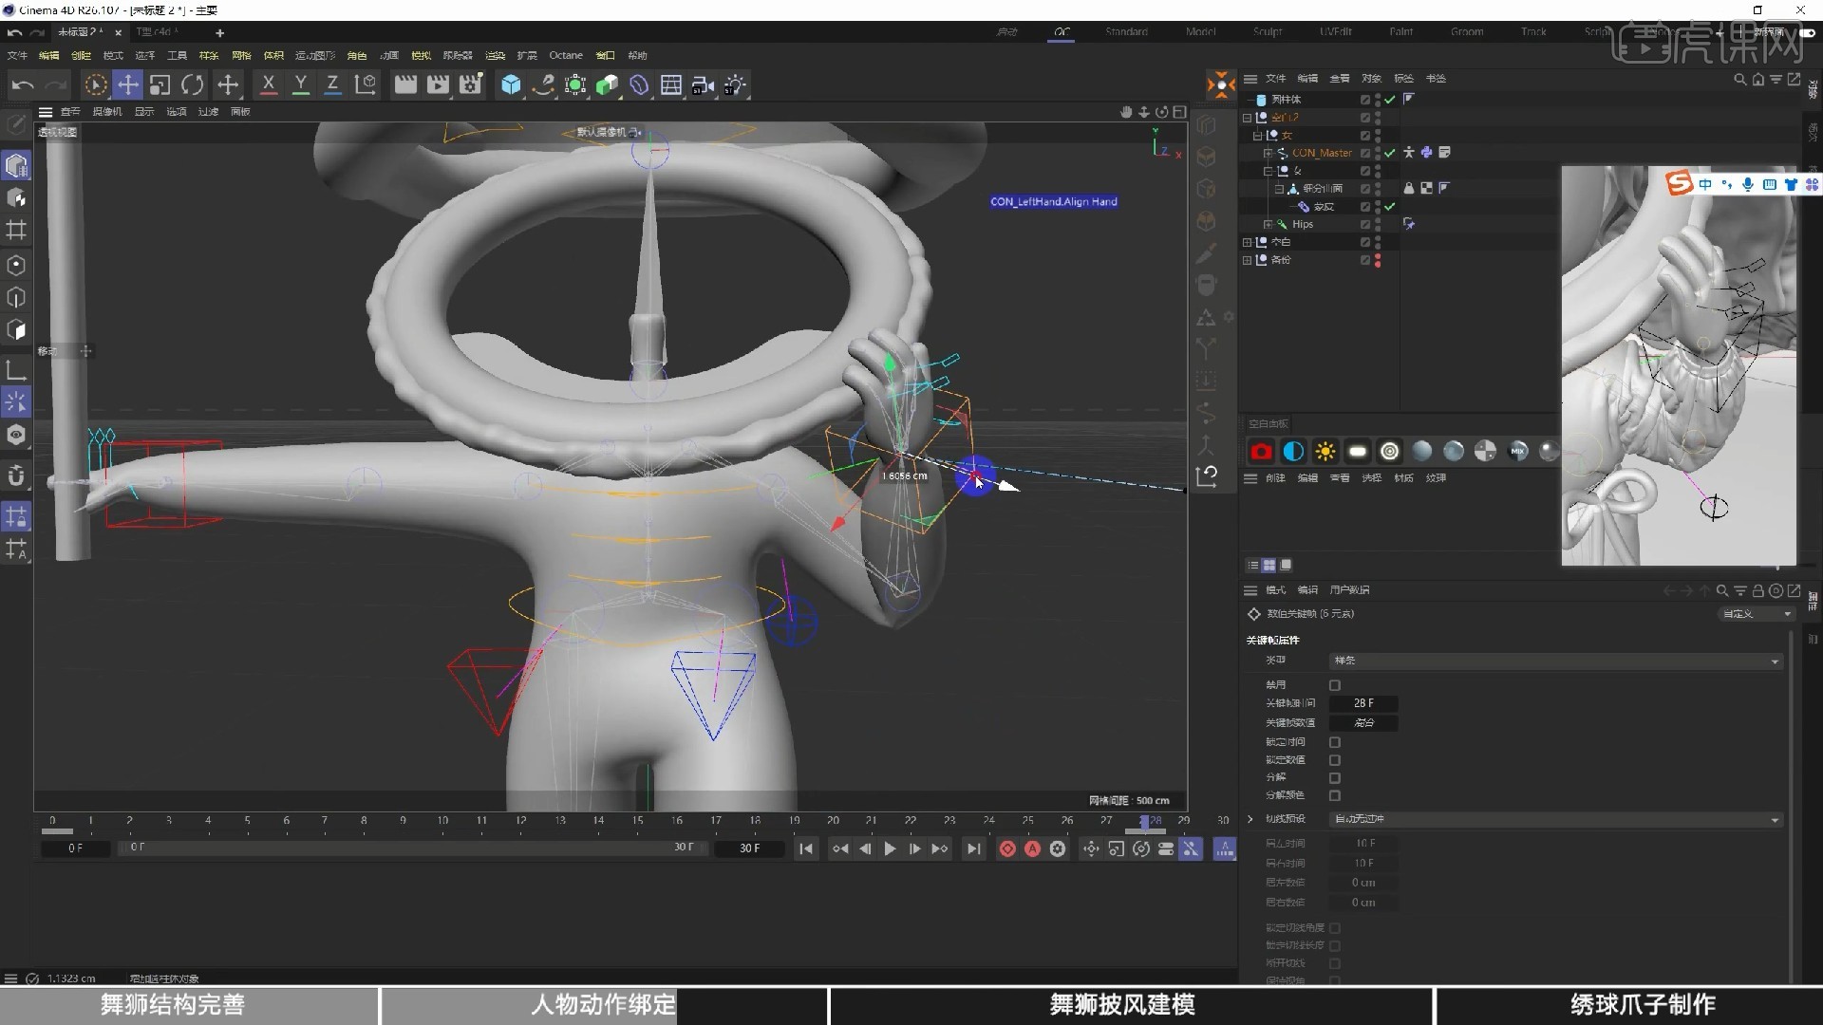Toggle visibility dots of 备份 object
1823x1025 pixels.
1378,260
